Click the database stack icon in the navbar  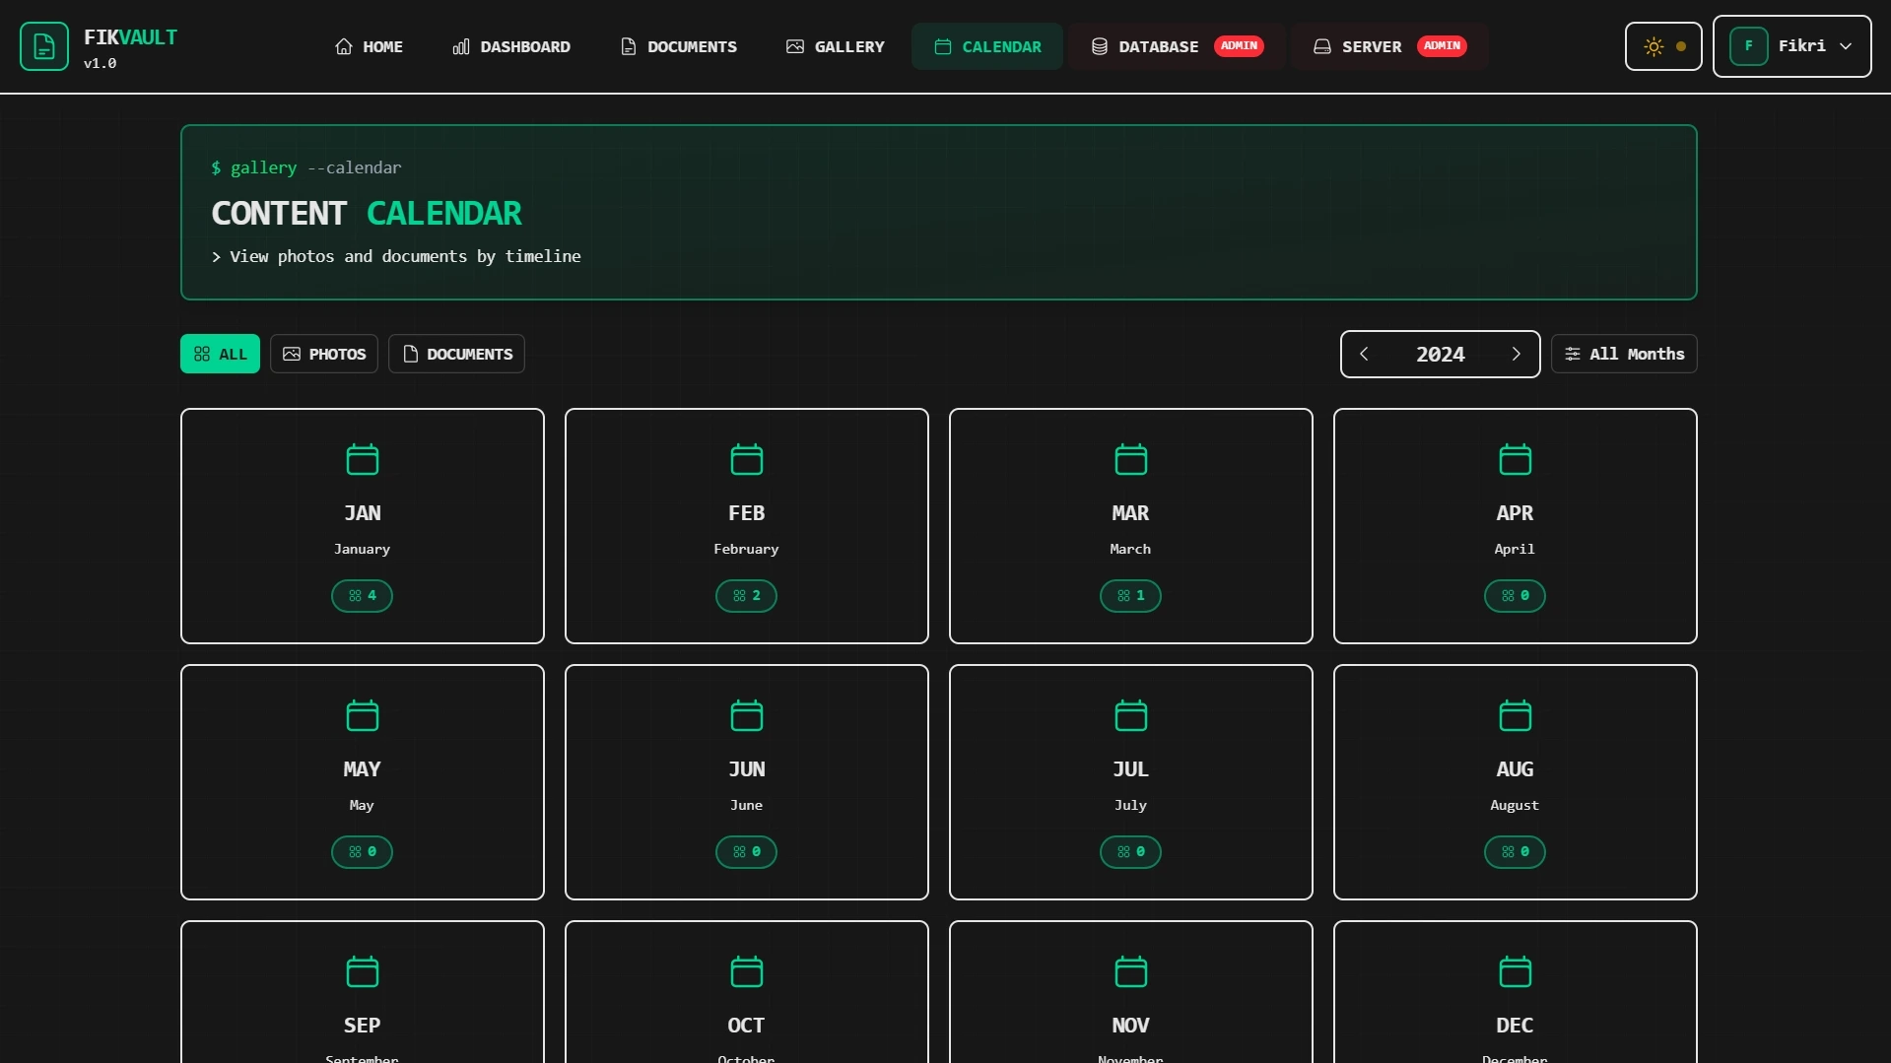pos(1100,46)
